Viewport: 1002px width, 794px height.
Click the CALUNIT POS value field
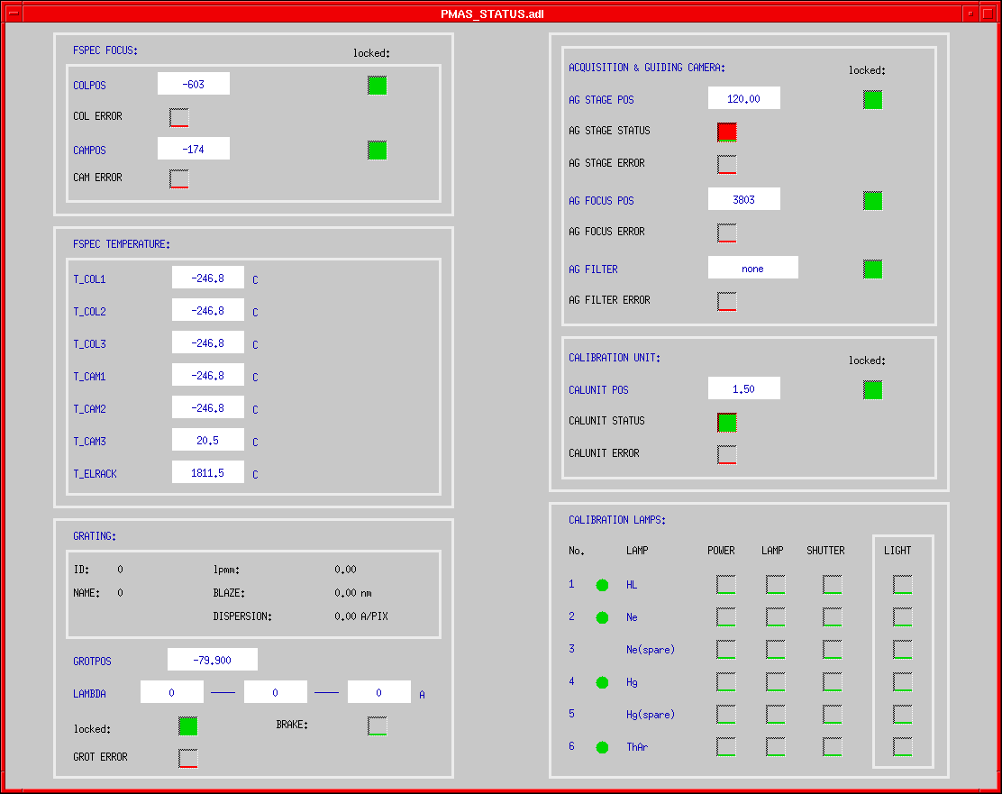click(743, 388)
